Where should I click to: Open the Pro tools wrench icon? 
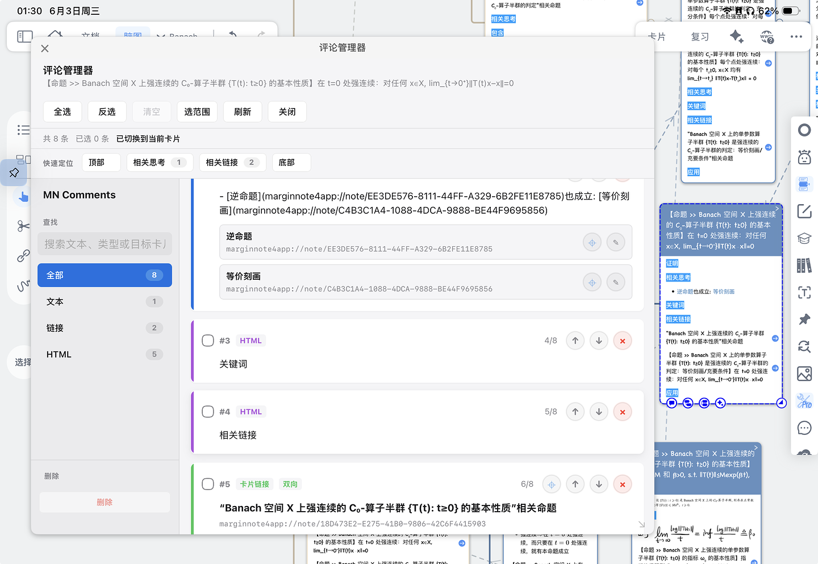804,401
